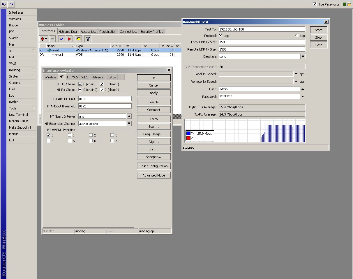
Task: Toggle HT Tx Chains 1 (chain1) checkbox
Action: coord(102,84)
